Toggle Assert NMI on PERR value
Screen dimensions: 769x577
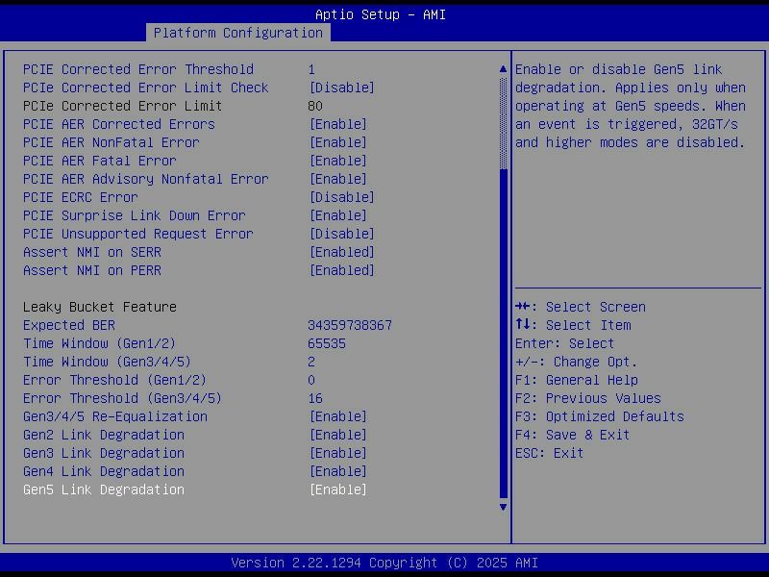(x=342, y=270)
